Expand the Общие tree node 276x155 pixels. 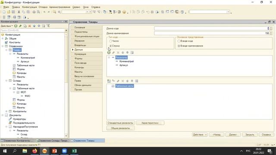click(x=3, y=38)
